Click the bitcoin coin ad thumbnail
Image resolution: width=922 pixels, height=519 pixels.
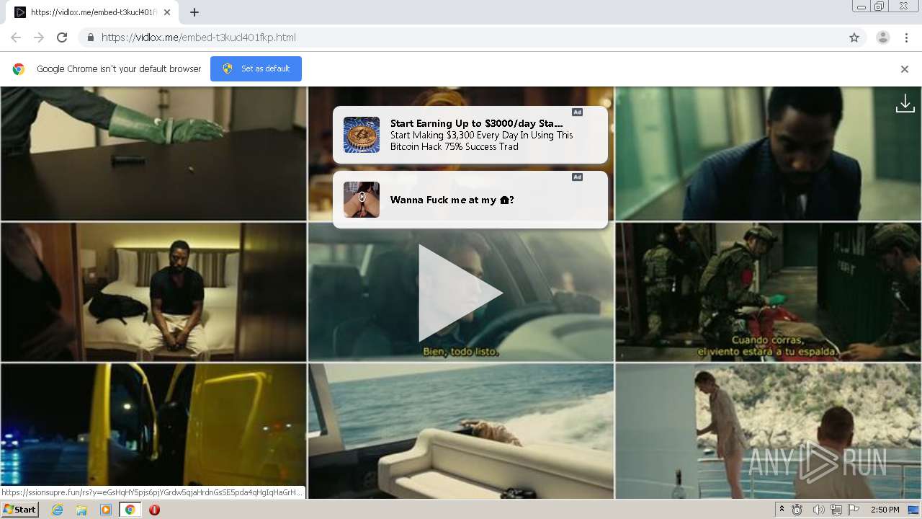362,135
